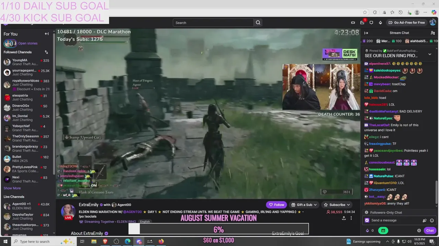
Task: Click the Bits balance diamond icon in chat
Action: [x=367, y=231]
